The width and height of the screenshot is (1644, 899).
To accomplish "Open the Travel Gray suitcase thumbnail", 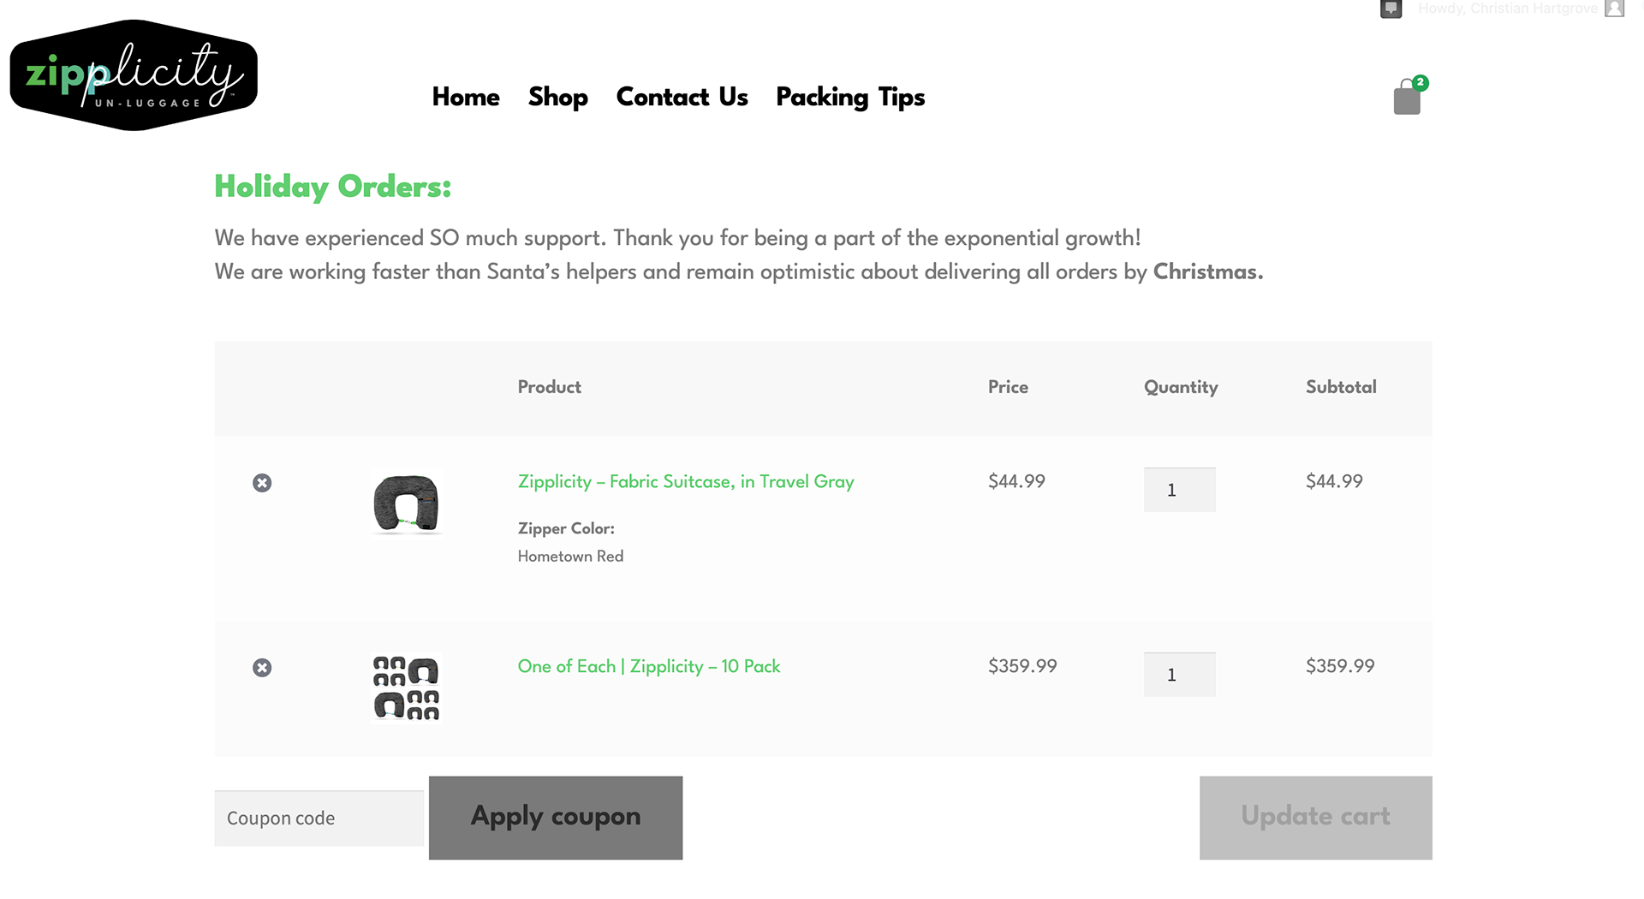I will pos(407,503).
